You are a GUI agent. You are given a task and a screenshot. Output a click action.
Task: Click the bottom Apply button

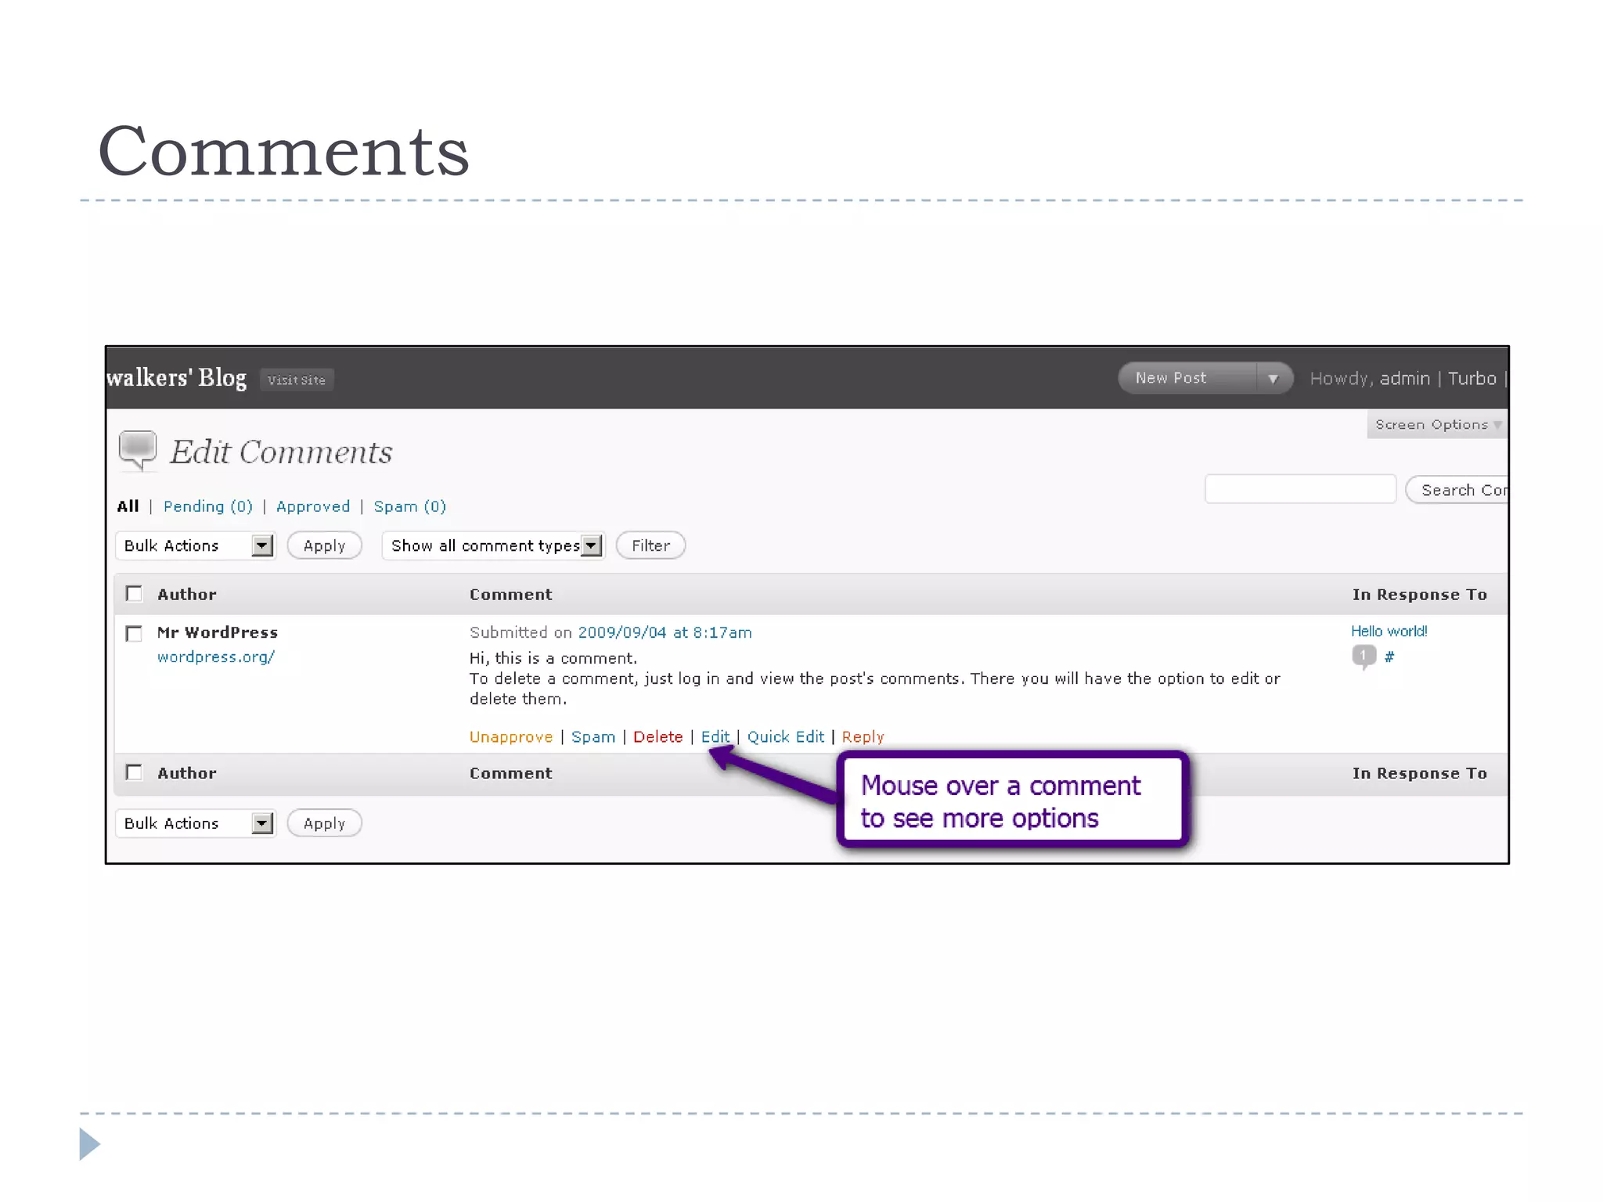(324, 823)
